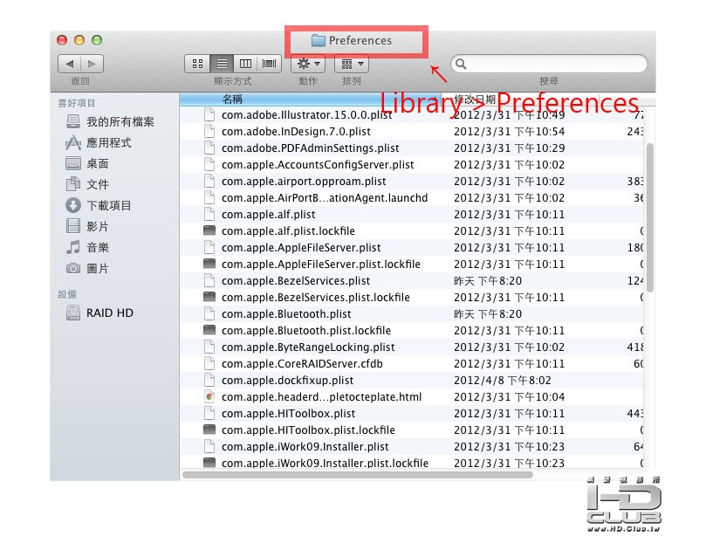Switch to list view

pos(222,64)
